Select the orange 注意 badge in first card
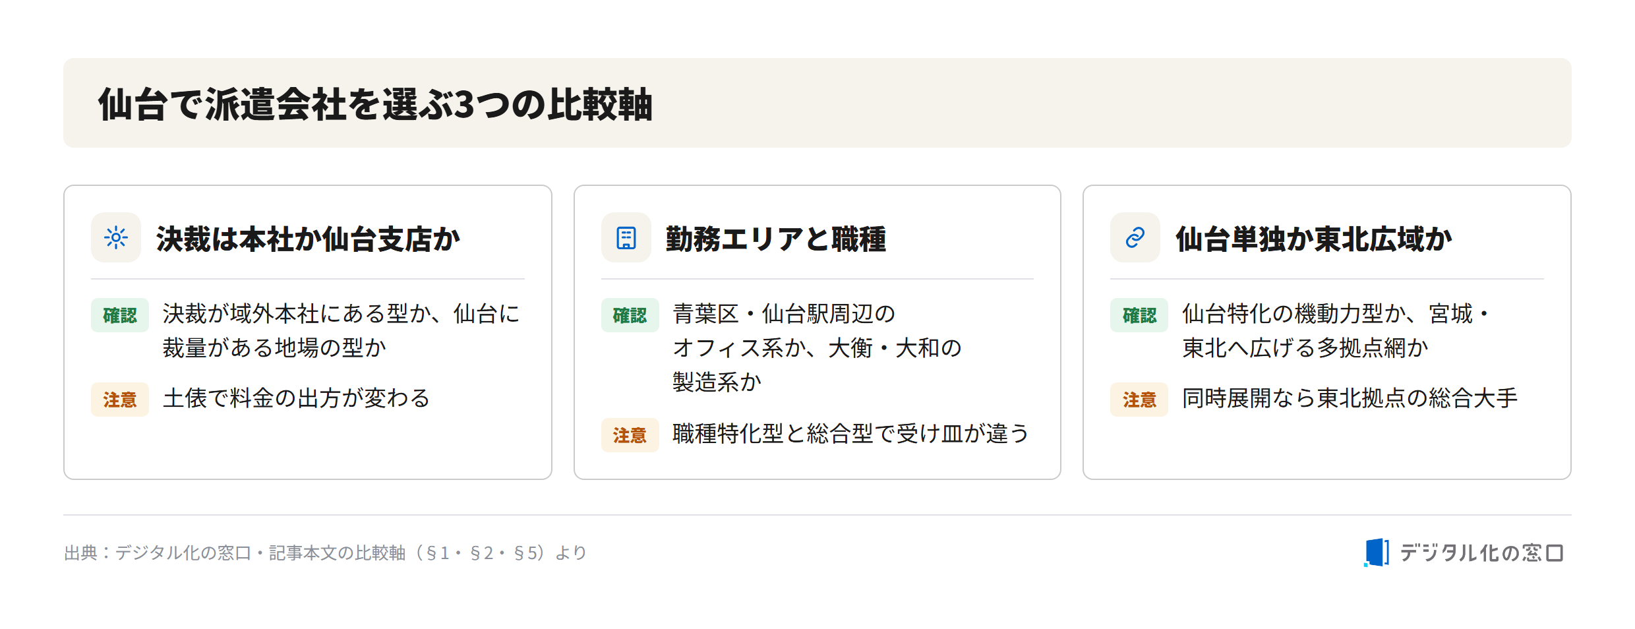This screenshot has width=1635, height=629. coord(120,400)
